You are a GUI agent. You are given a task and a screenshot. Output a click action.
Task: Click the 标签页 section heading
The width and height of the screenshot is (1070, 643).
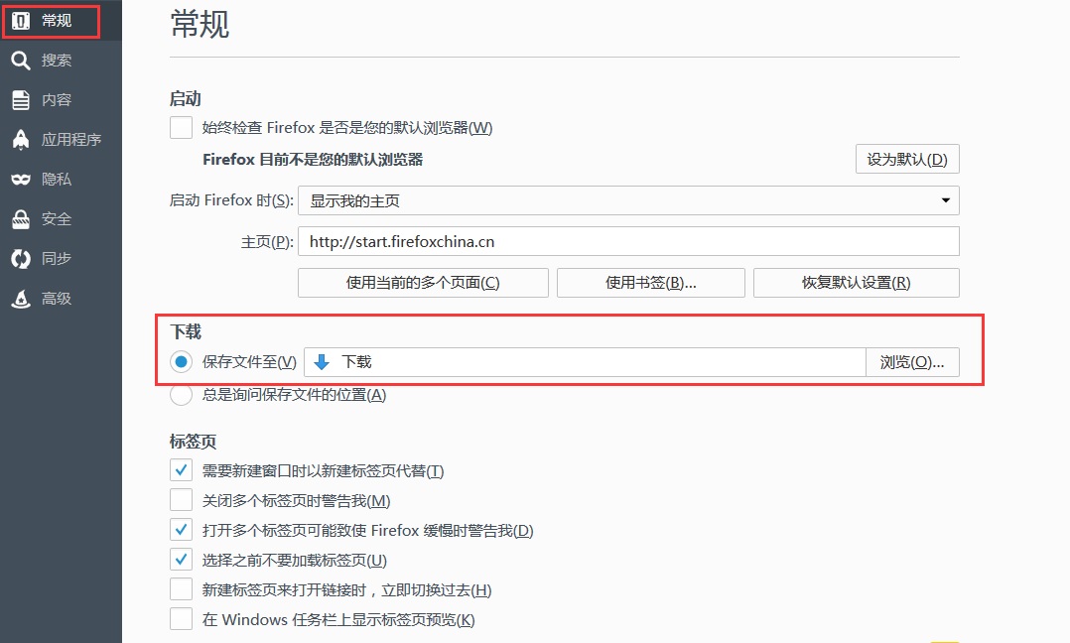(x=194, y=442)
